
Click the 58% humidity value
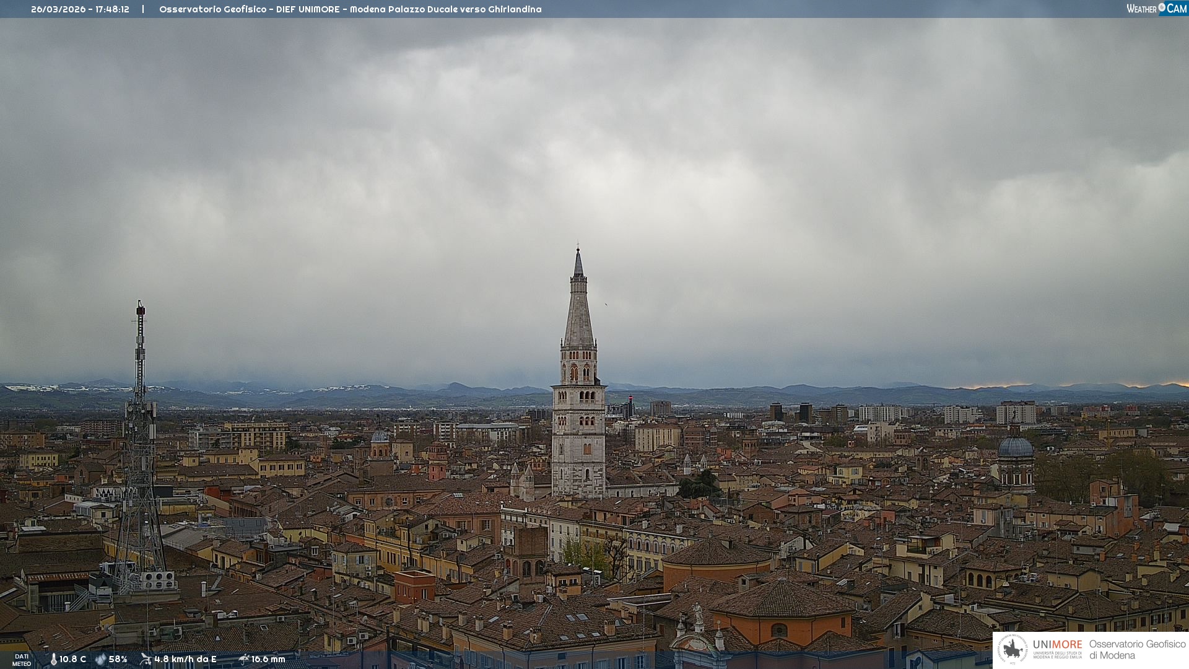pos(118,659)
